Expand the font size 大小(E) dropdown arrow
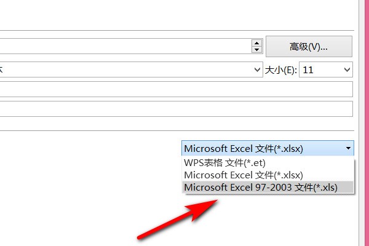 [x=347, y=70]
